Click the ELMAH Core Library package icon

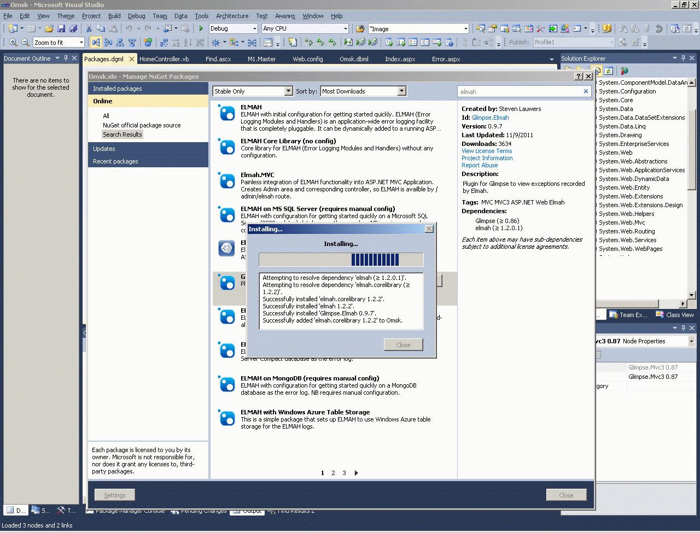(226, 147)
